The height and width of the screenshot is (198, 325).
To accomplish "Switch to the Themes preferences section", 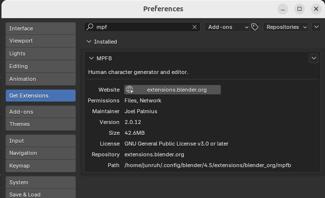I will click(x=41, y=124).
